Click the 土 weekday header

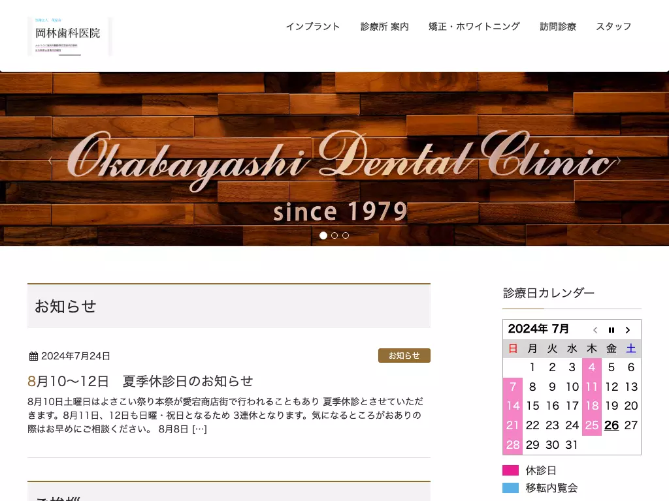[x=631, y=348]
